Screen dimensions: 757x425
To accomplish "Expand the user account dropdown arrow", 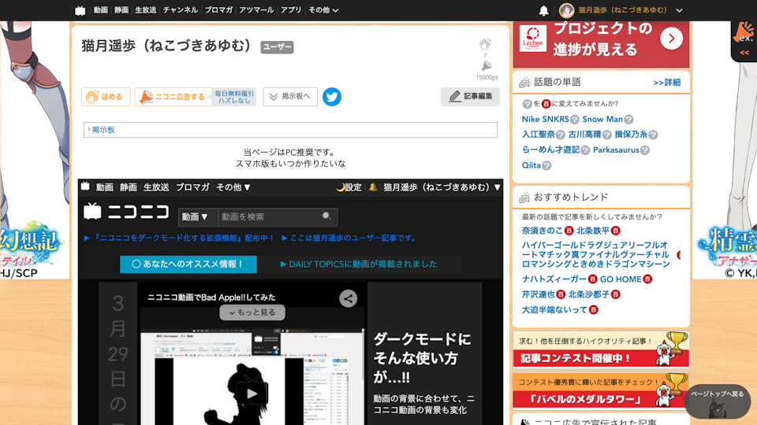I will pos(679,10).
